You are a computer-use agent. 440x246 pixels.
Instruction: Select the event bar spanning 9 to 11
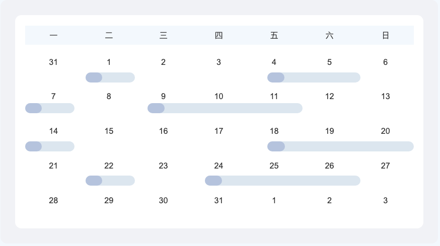(225, 108)
